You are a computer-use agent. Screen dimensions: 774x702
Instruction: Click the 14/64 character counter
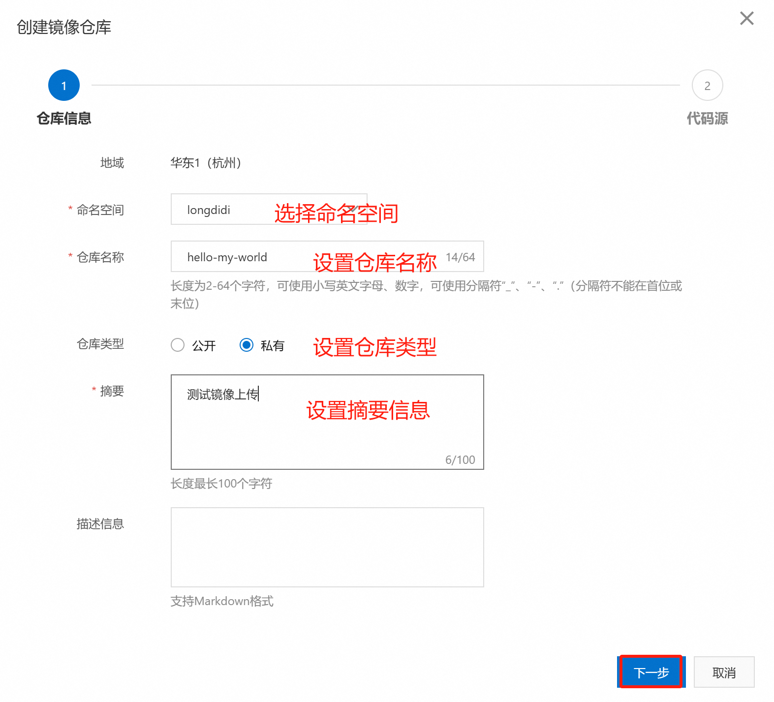(460, 257)
